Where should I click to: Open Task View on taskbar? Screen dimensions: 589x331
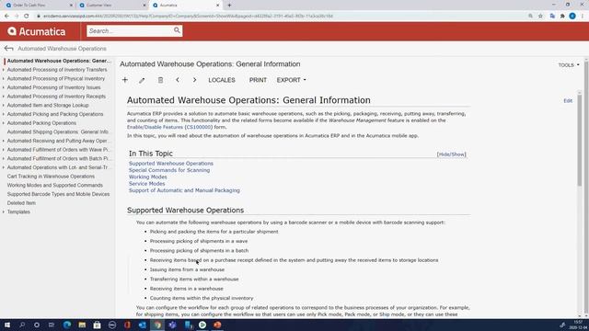click(x=52, y=325)
